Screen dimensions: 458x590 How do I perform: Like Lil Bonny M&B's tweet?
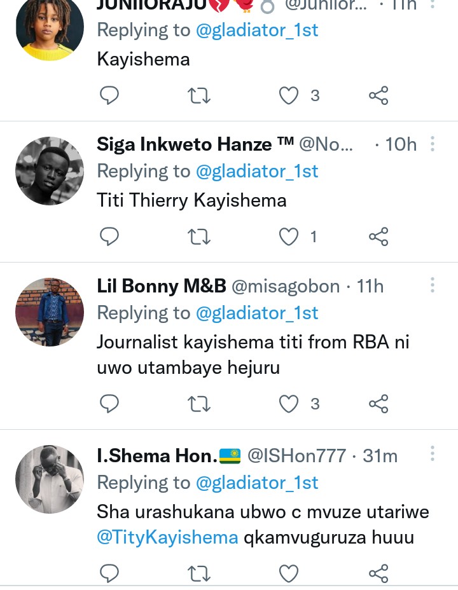(289, 404)
